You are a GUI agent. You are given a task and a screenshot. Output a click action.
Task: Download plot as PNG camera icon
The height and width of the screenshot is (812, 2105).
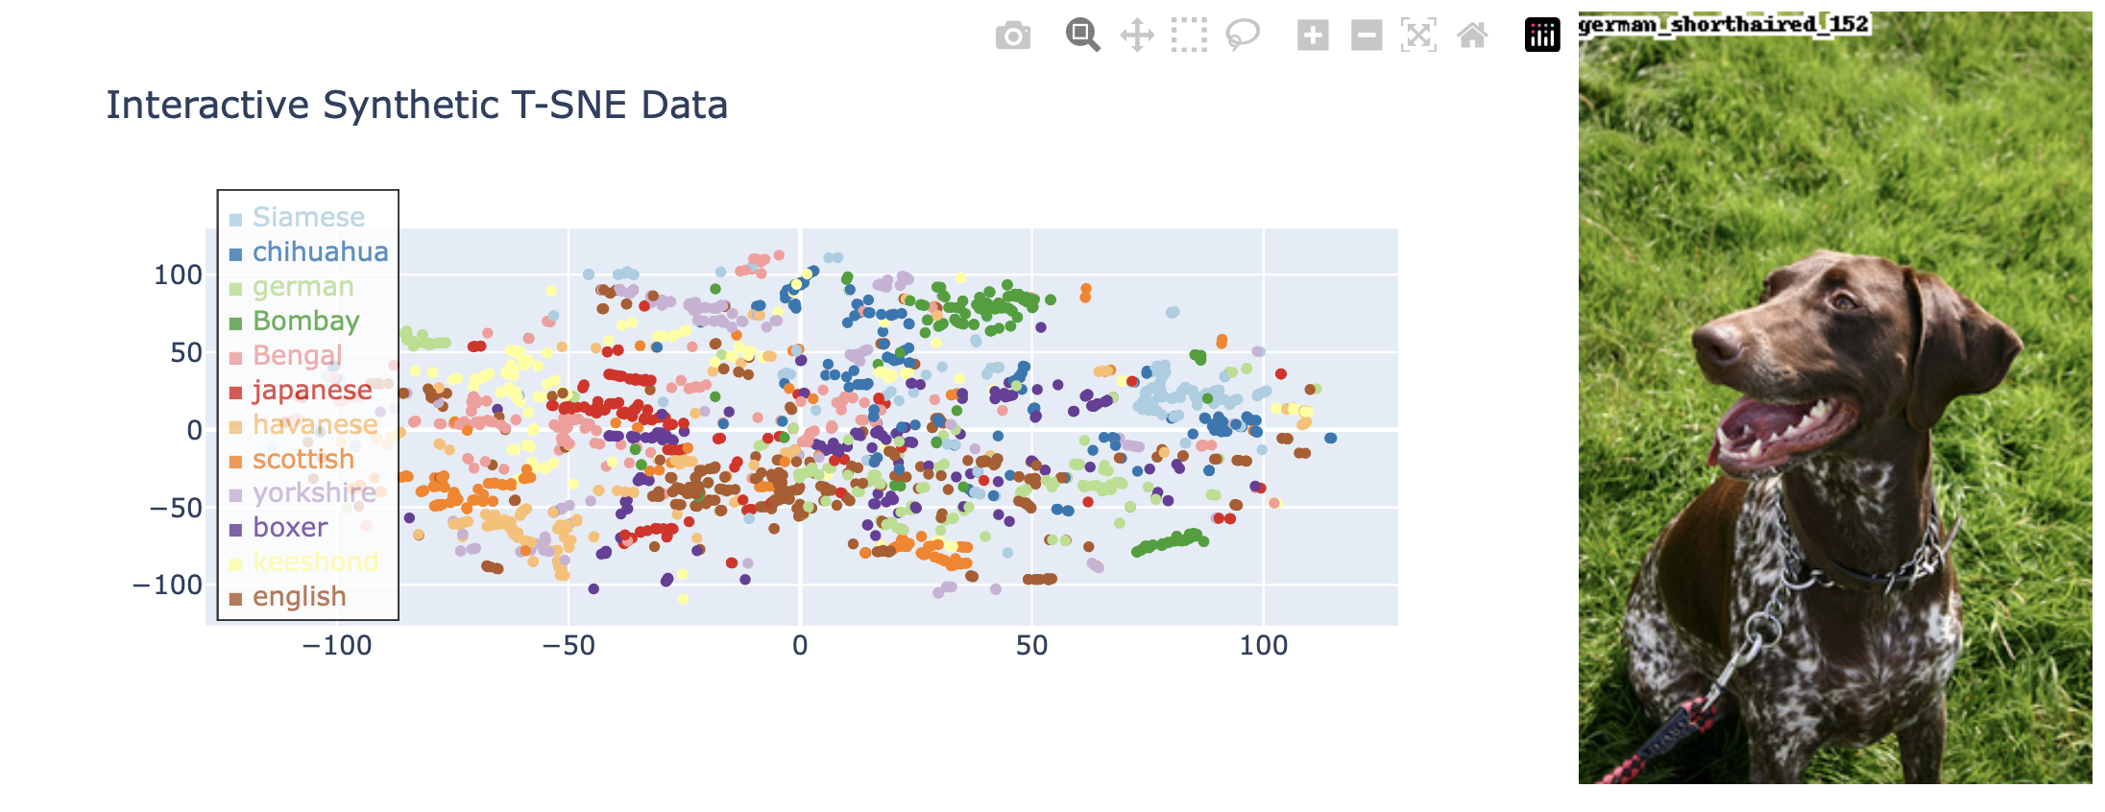tap(1012, 36)
